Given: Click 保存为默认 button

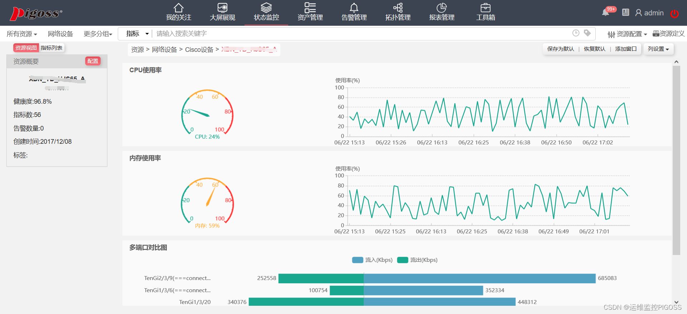Looking at the screenshot, I should coord(561,49).
